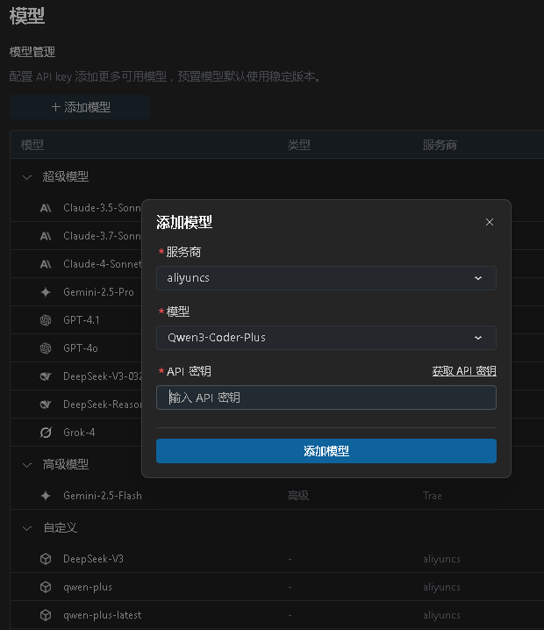The height and width of the screenshot is (630, 544).
Task: Click the Anthropic icon beside Claude-3.5-Sonnet
Action: click(x=46, y=208)
